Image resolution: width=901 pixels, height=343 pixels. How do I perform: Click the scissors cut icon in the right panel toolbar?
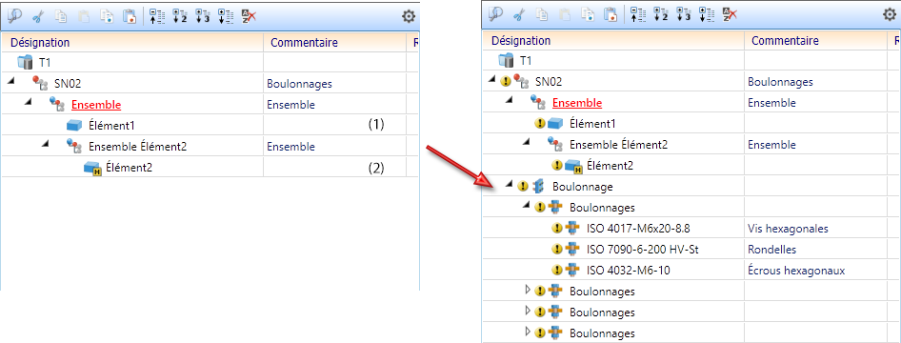pyautogui.click(x=519, y=14)
